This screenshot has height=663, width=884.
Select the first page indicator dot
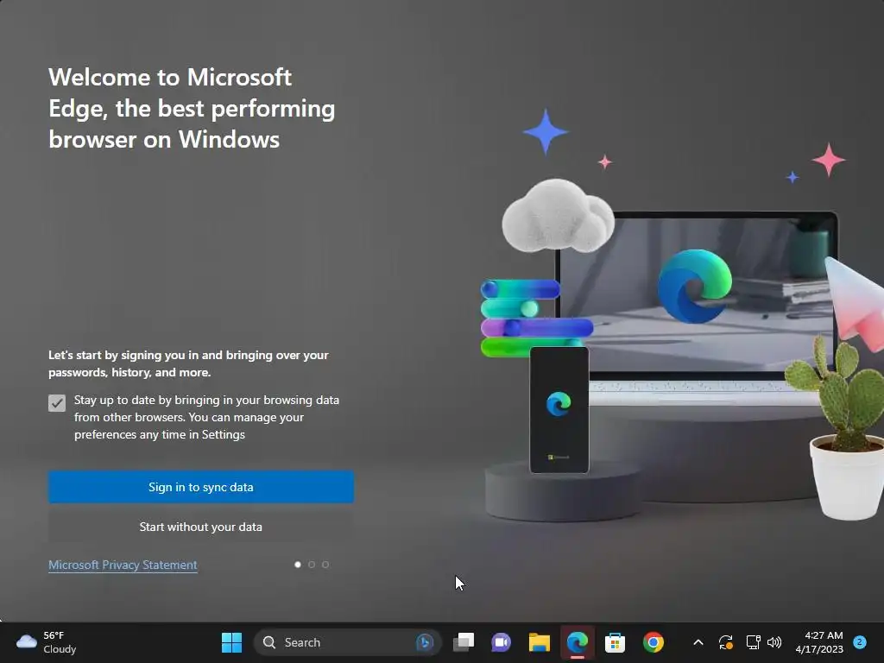pyautogui.click(x=298, y=565)
